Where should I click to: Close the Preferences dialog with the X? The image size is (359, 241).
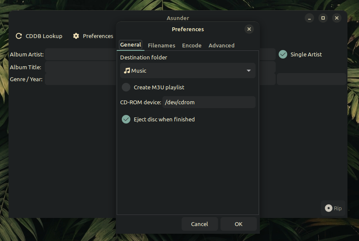tap(249, 29)
